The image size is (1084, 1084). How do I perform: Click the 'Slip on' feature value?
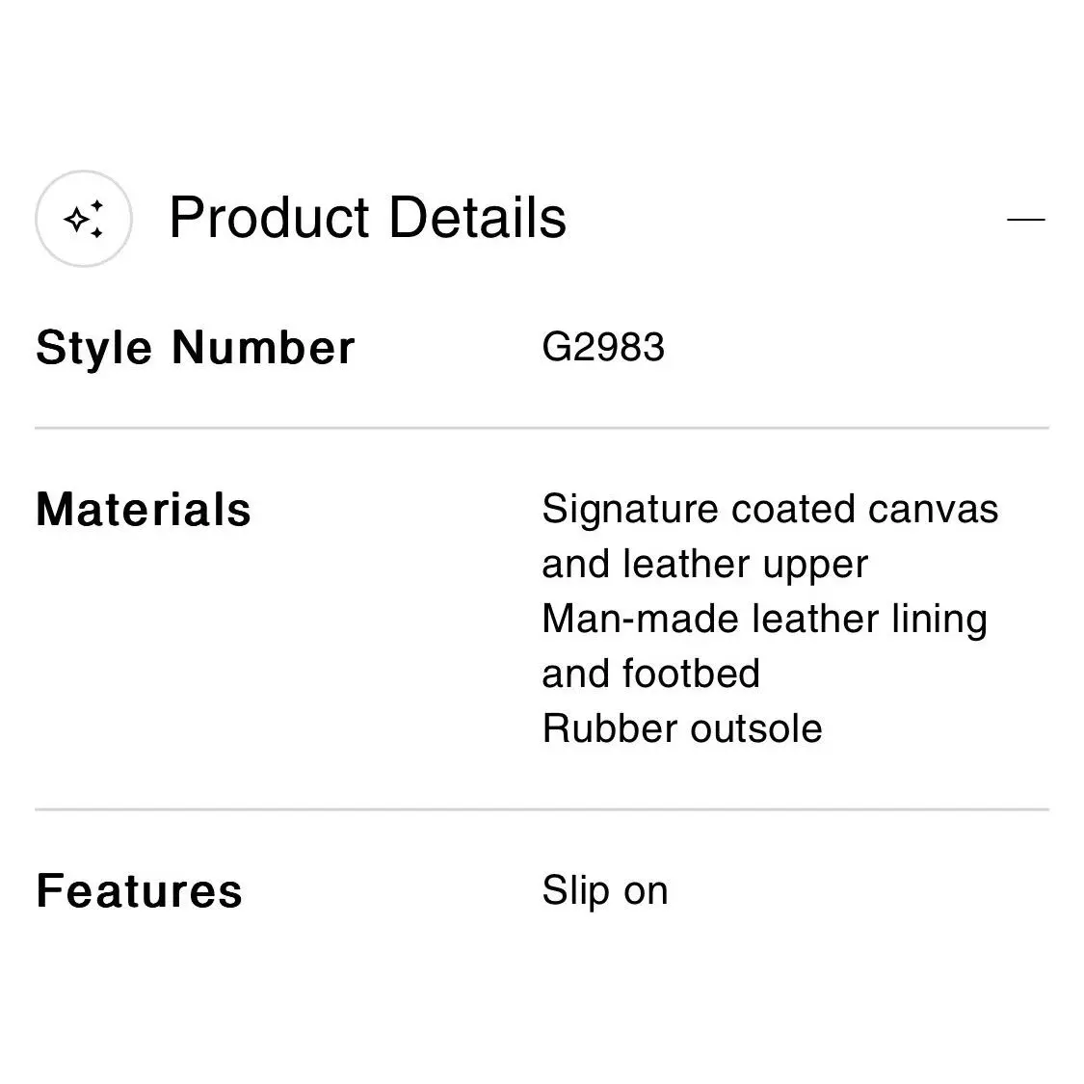tap(605, 890)
